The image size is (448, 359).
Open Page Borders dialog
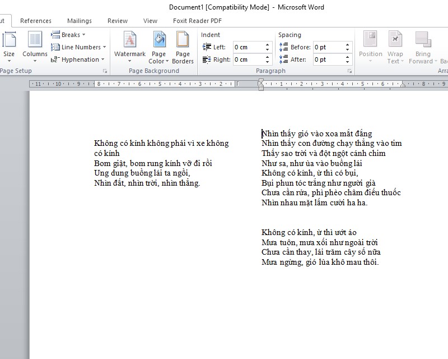tap(183, 47)
